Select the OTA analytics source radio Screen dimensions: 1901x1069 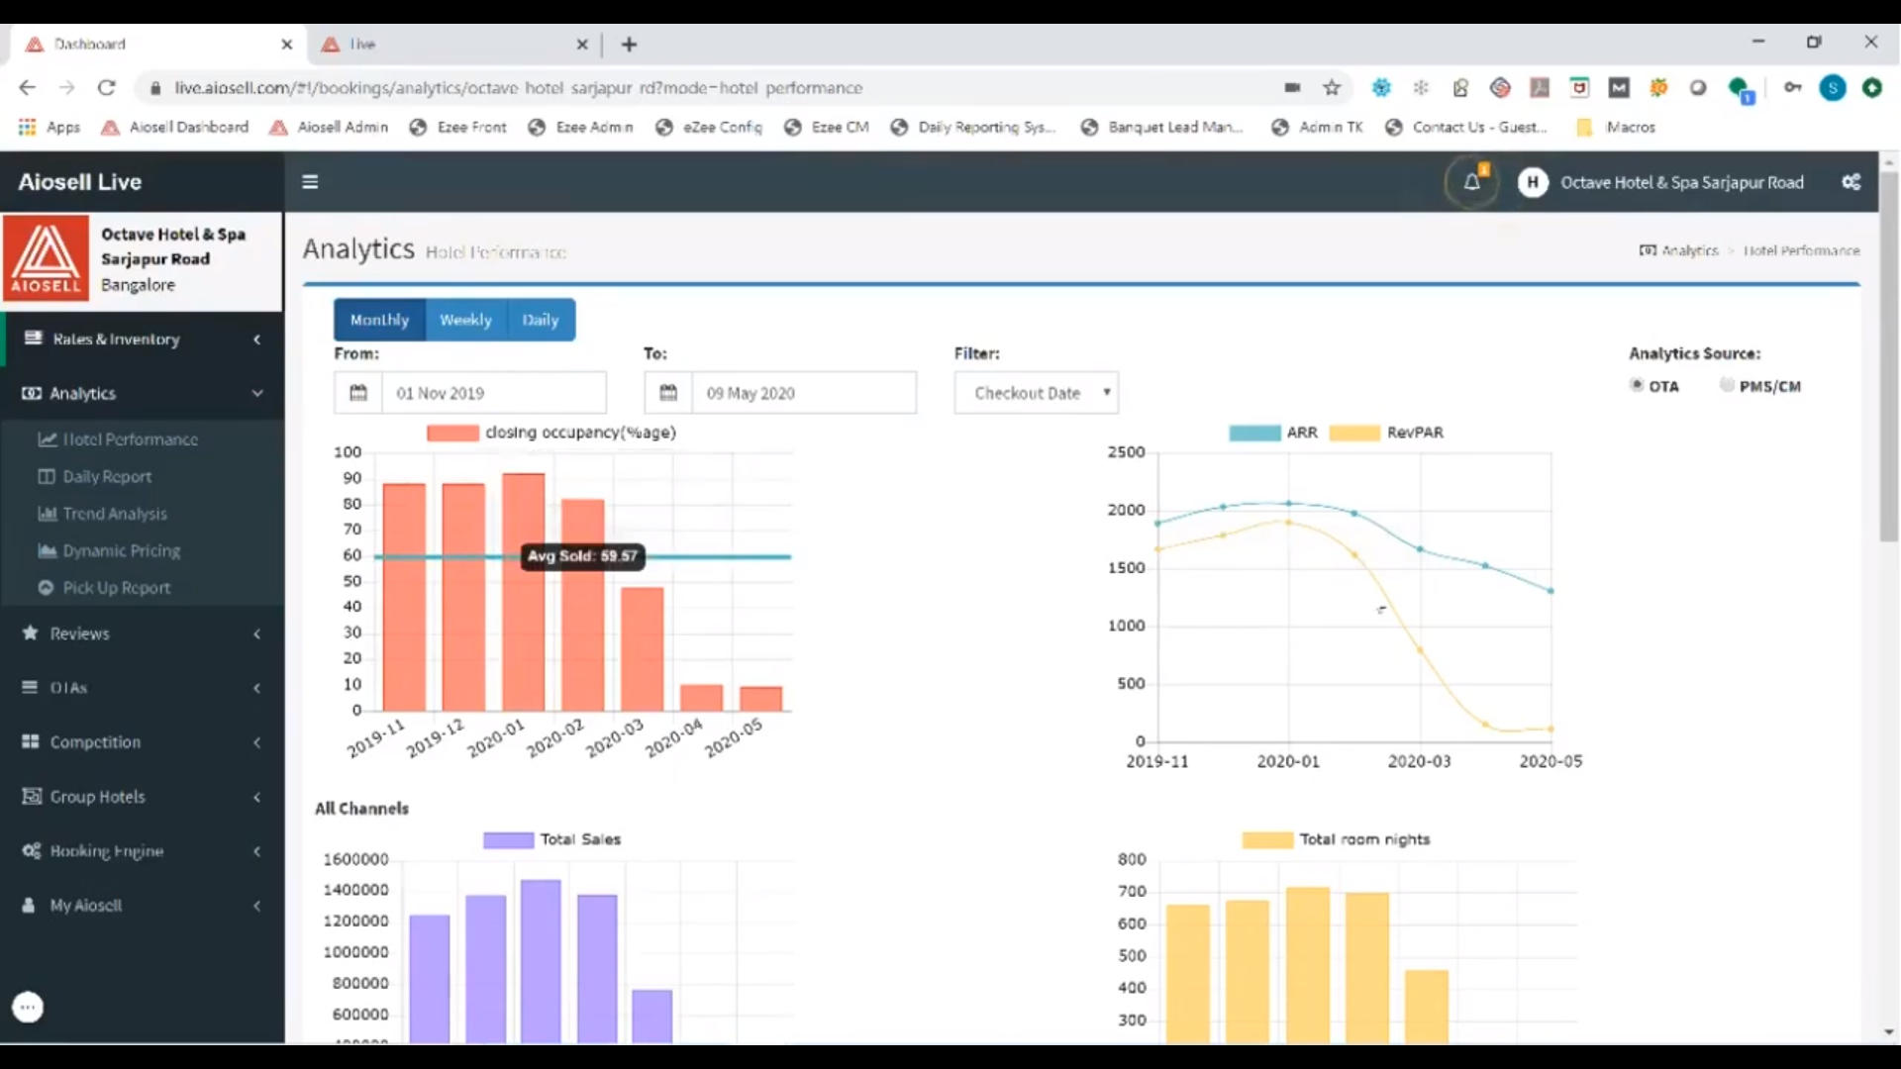point(1637,385)
